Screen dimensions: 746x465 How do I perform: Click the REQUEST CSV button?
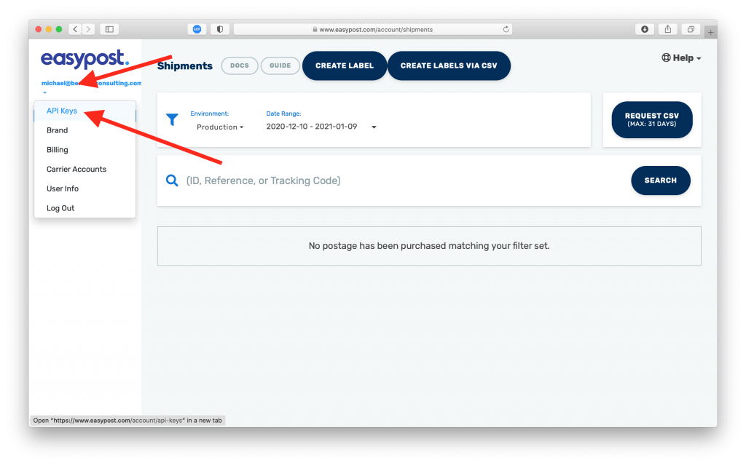pos(652,120)
